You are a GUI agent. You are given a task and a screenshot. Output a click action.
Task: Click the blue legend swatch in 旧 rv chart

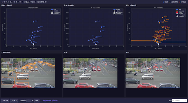(x=114, y=10)
